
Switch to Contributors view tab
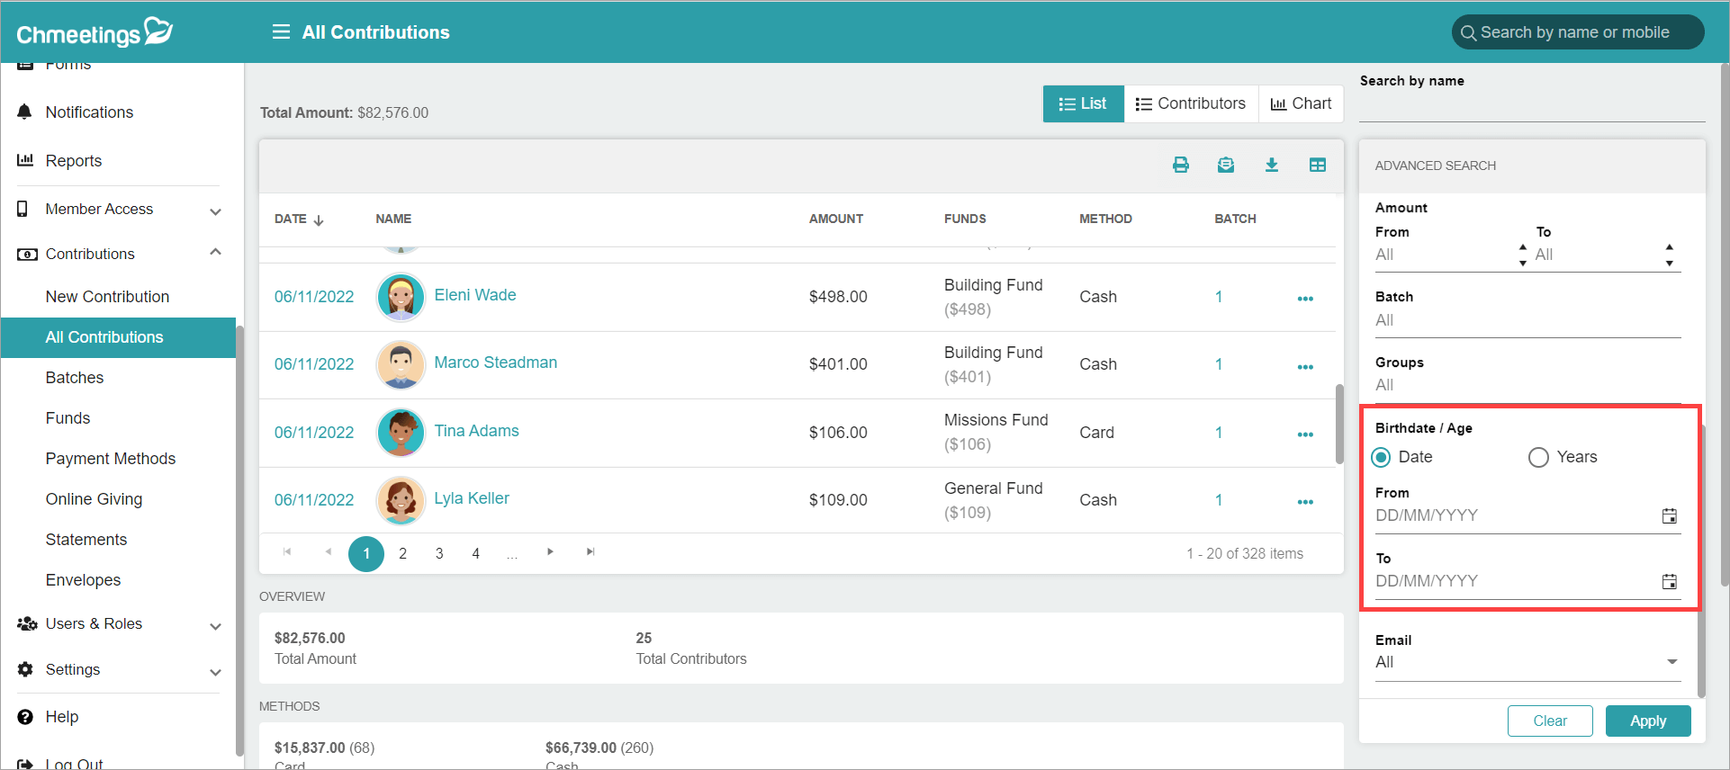click(x=1191, y=103)
